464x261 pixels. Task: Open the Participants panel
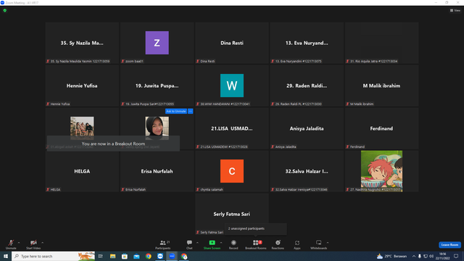[162, 244]
